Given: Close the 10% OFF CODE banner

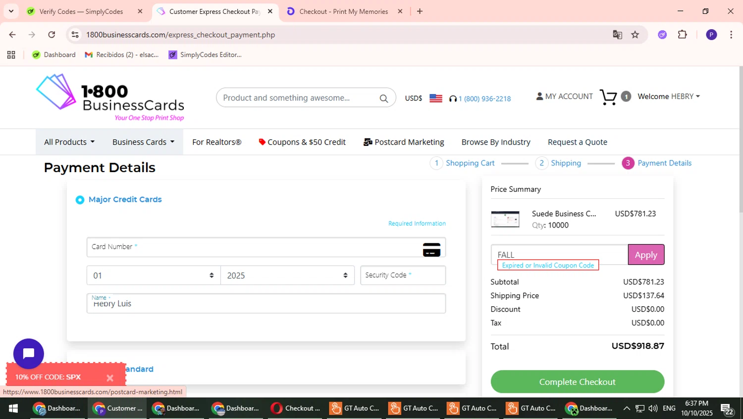Looking at the screenshot, I should pyautogui.click(x=110, y=378).
